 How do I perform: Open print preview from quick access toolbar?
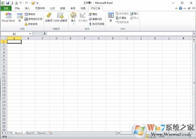[x=16, y=3]
